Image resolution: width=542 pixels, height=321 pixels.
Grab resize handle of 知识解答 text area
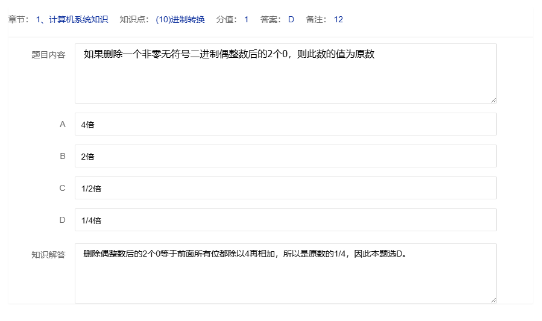click(493, 300)
